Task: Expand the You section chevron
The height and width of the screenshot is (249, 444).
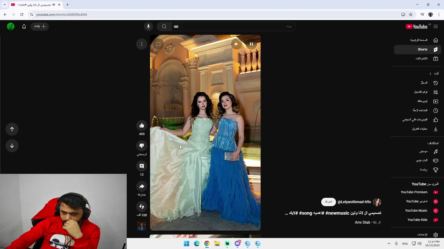Action: (x=430, y=74)
